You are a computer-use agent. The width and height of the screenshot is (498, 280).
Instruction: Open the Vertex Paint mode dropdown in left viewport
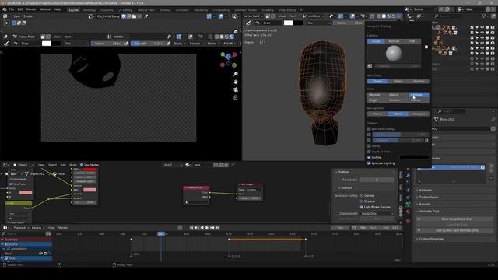click(26, 37)
